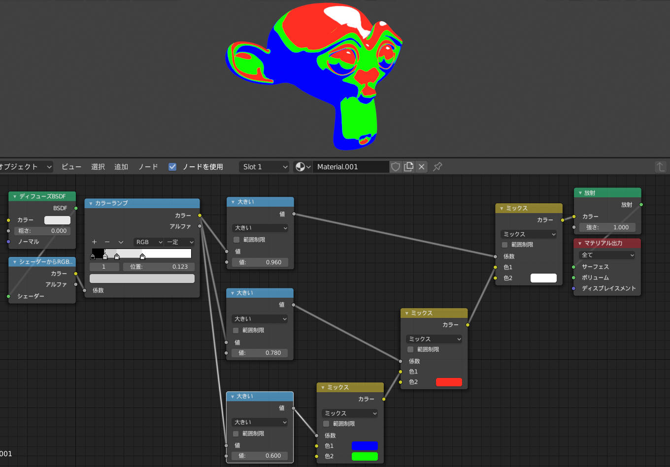This screenshot has height=467, width=670.
Task: Open the material browse sphere icon
Action: (x=302, y=167)
